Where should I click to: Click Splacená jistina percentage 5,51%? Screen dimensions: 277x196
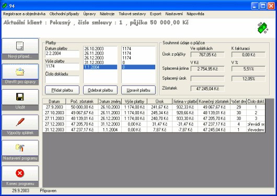248,69
